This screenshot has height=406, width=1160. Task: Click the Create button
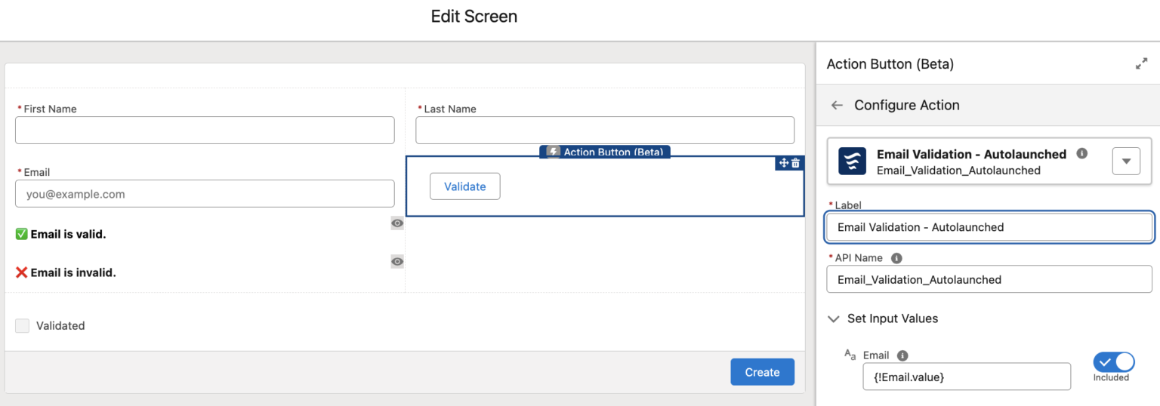pyautogui.click(x=762, y=372)
